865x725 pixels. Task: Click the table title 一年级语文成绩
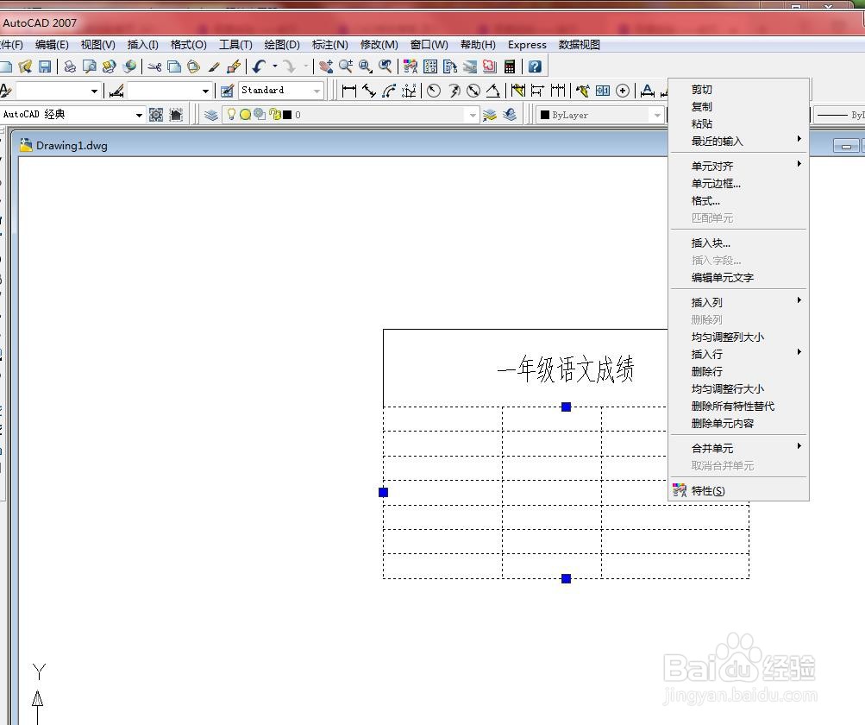coord(566,369)
